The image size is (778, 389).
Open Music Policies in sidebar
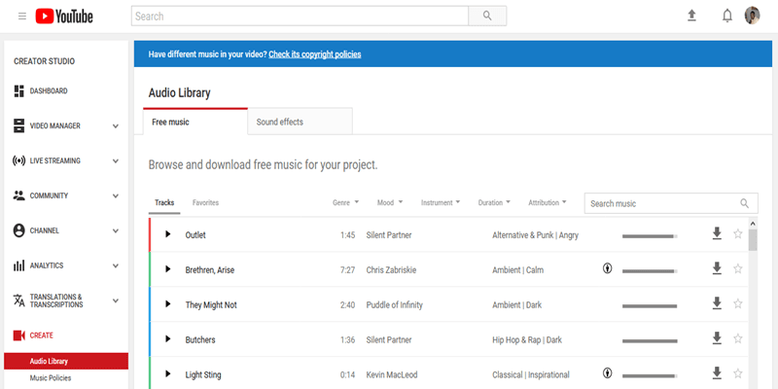pos(51,378)
